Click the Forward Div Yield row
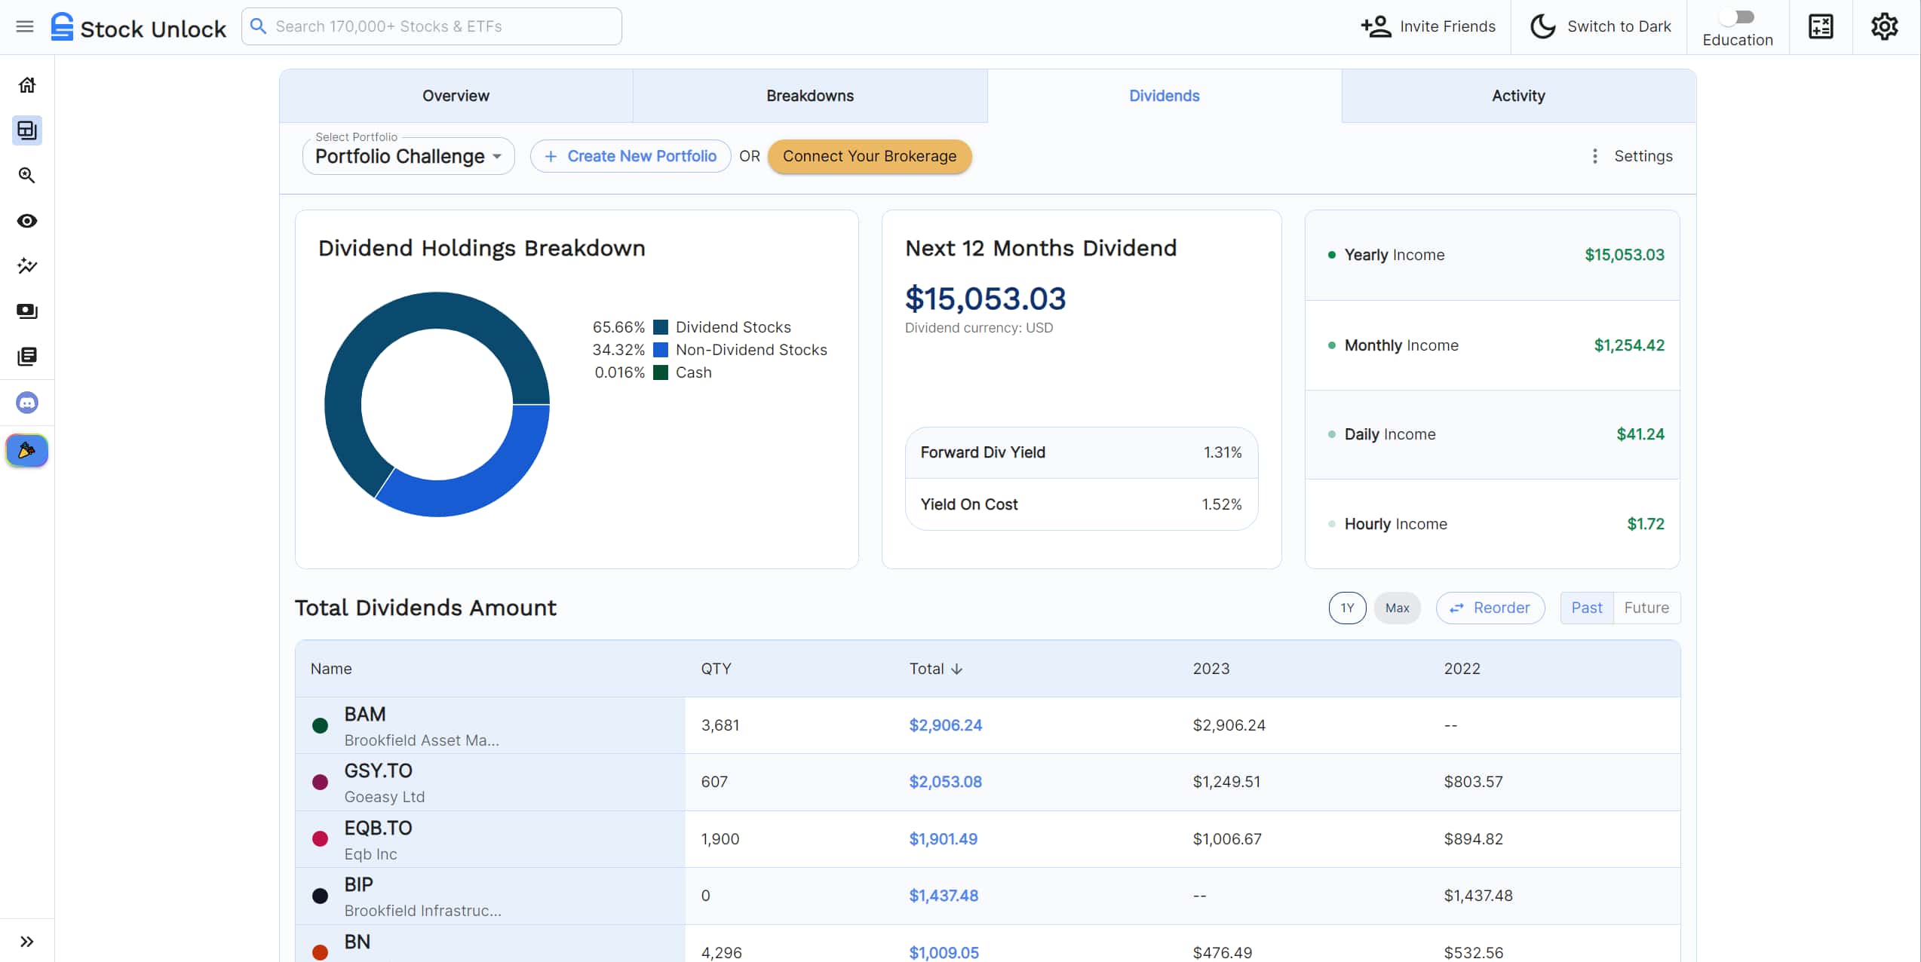Image resolution: width=1921 pixels, height=962 pixels. pyautogui.click(x=1081, y=452)
